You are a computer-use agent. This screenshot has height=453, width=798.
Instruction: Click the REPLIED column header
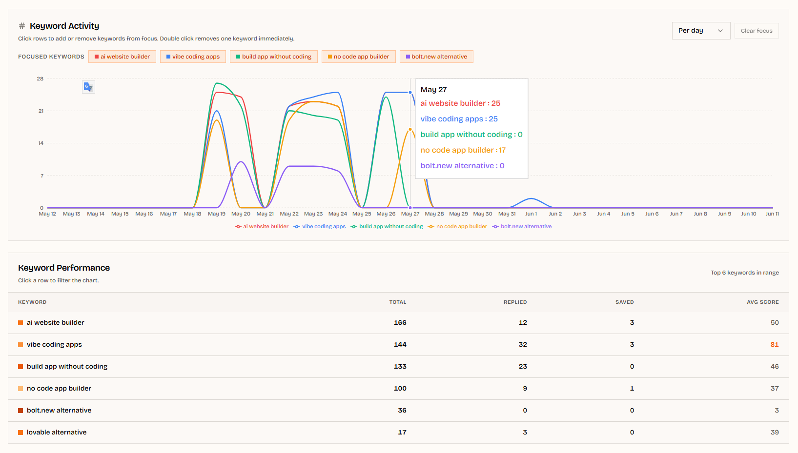(x=515, y=302)
